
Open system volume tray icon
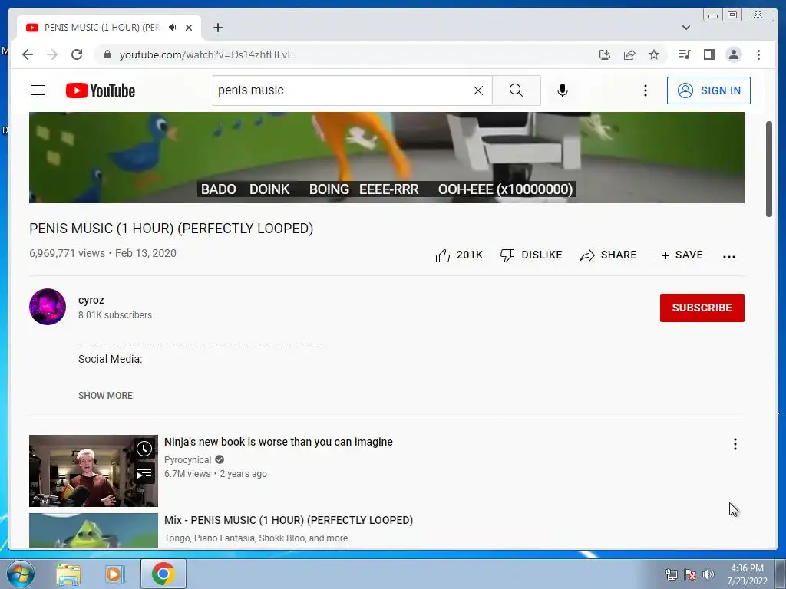(708, 574)
